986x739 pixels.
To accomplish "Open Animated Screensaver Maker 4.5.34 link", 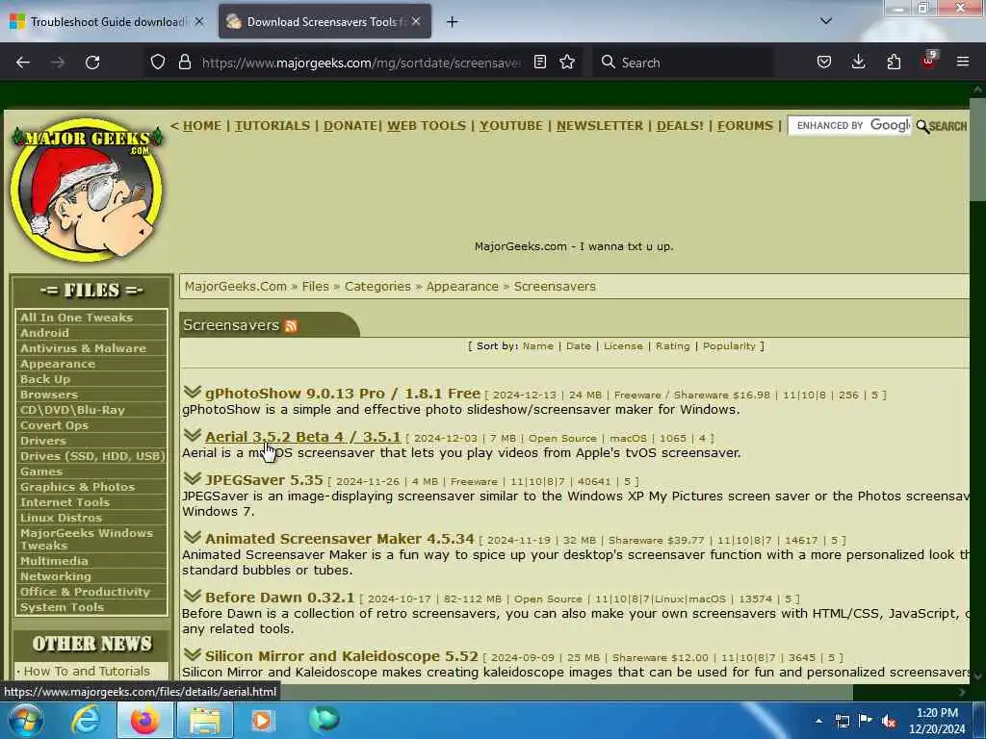I will coord(340,539).
